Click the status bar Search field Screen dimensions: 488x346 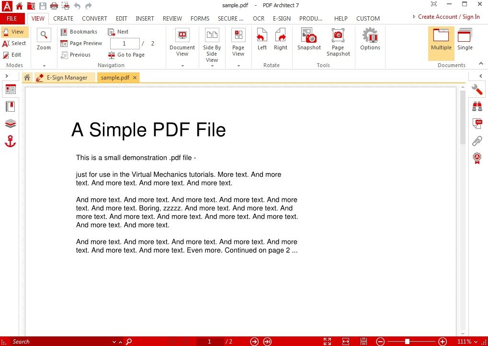(x=61, y=342)
